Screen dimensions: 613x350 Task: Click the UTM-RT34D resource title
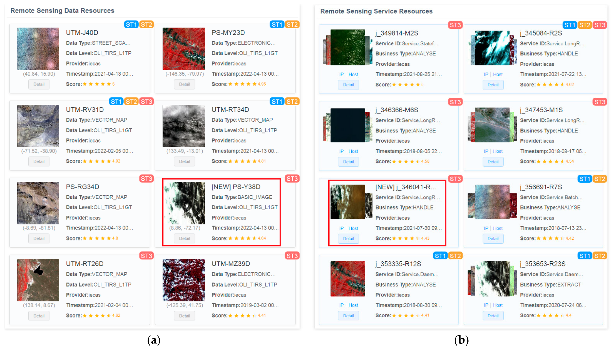point(230,110)
